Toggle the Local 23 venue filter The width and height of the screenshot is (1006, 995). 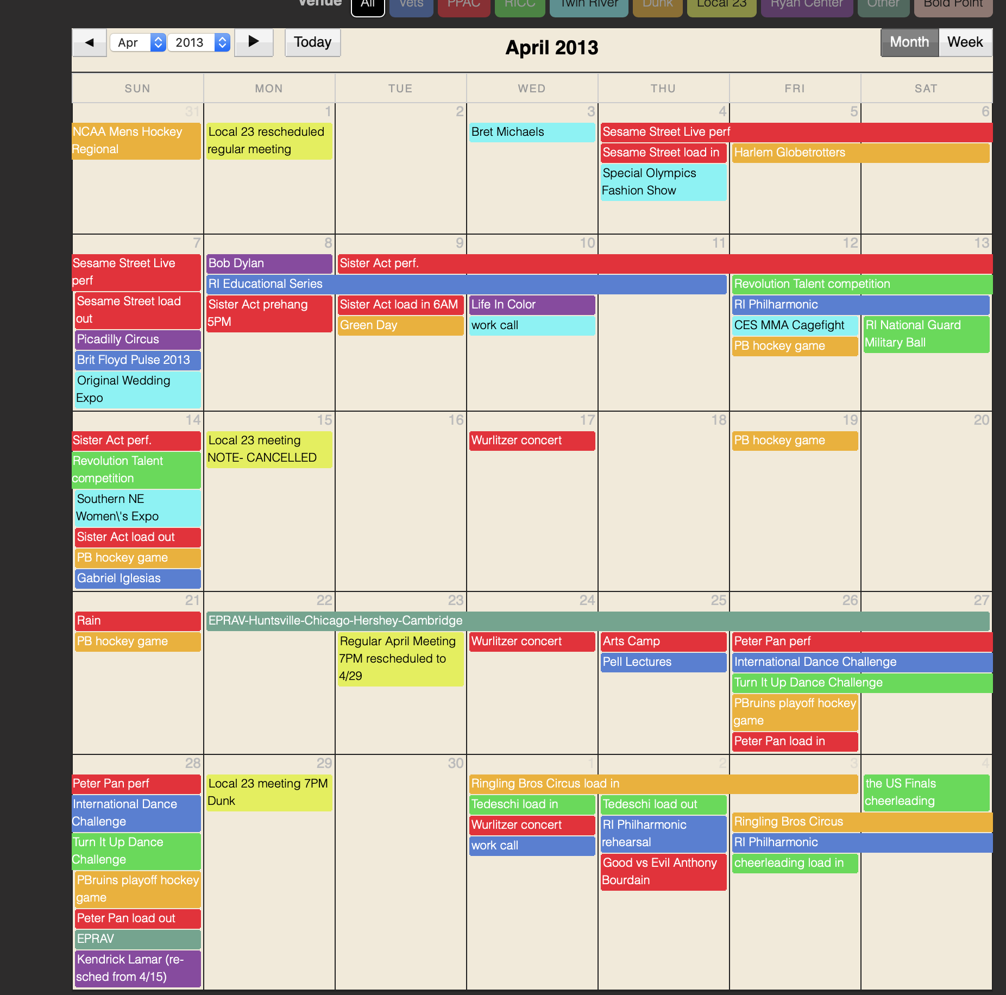tap(721, 5)
